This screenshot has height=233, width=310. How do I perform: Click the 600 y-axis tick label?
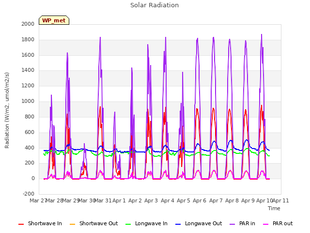coord(30,132)
